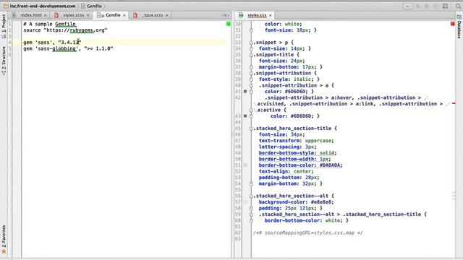Collapse the .stacked_hero_section--alt rule at line 56
The width and height of the screenshot is (463, 260).
click(x=251, y=196)
